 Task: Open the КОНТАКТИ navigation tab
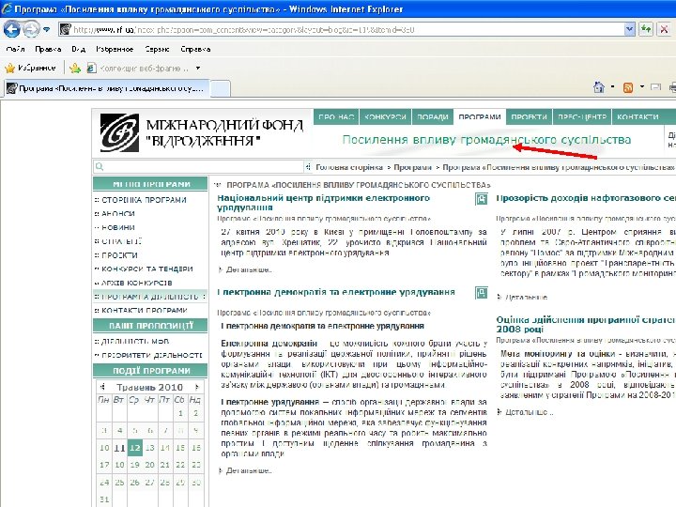pyautogui.click(x=638, y=116)
